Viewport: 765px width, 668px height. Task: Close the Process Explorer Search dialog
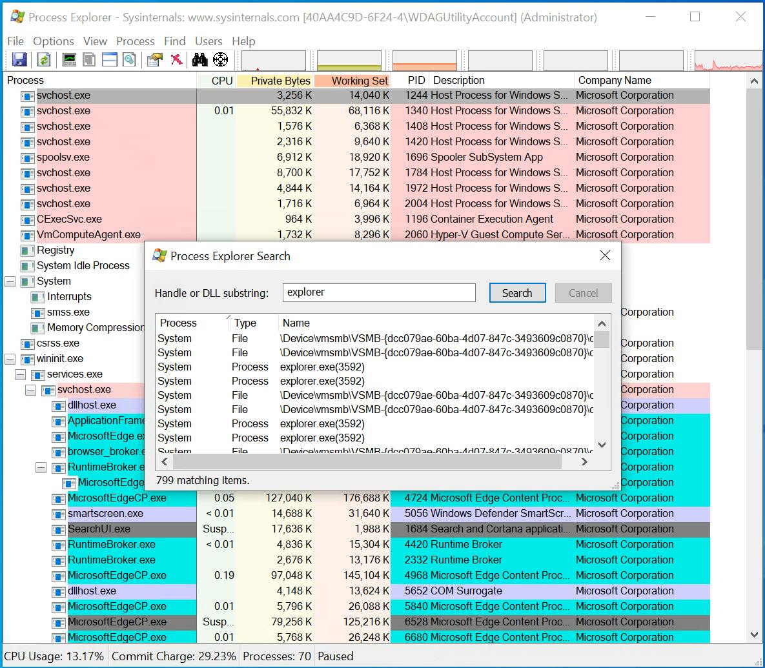click(605, 256)
